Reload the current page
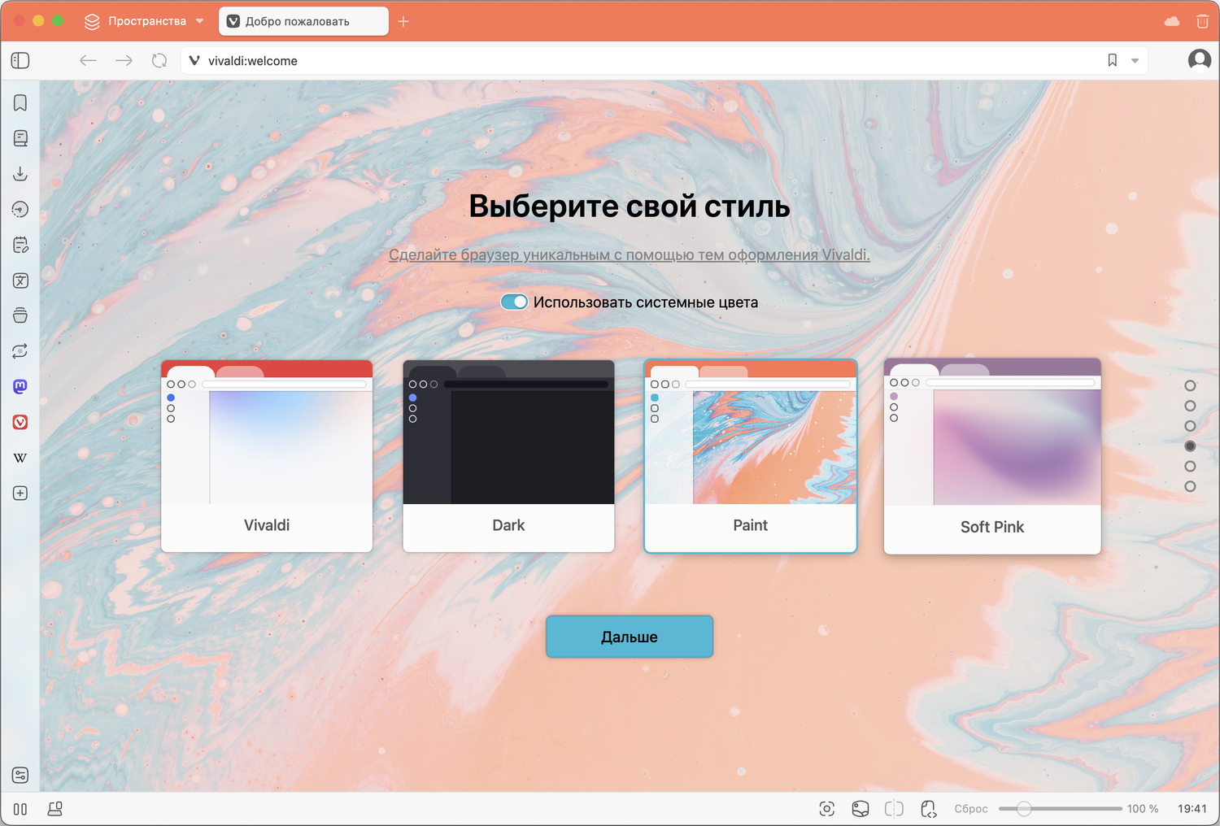The height and width of the screenshot is (826, 1220). click(x=159, y=60)
